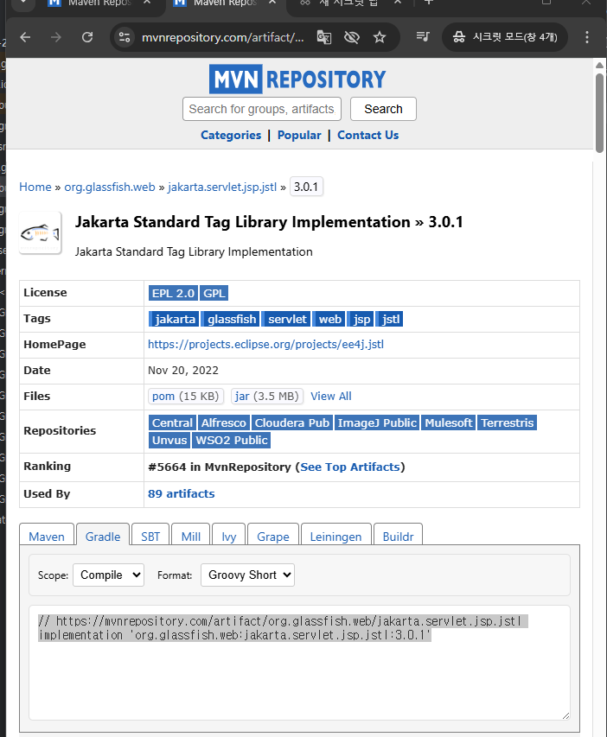Viewport: 607px width, 737px height.
Task: Click the textarea resize handle corner
Action: coord(565,715)
